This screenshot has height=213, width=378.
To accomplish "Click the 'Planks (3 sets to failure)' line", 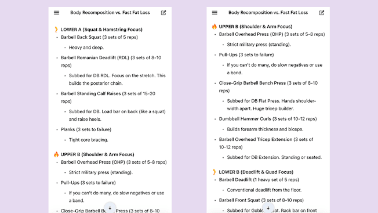I will point(86,129).
